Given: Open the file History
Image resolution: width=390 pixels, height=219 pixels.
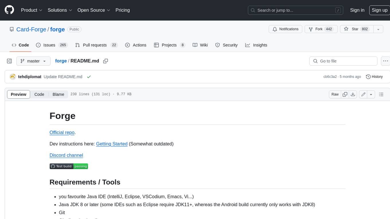Looking at the screenshot, I should click(x=374, y=77).
